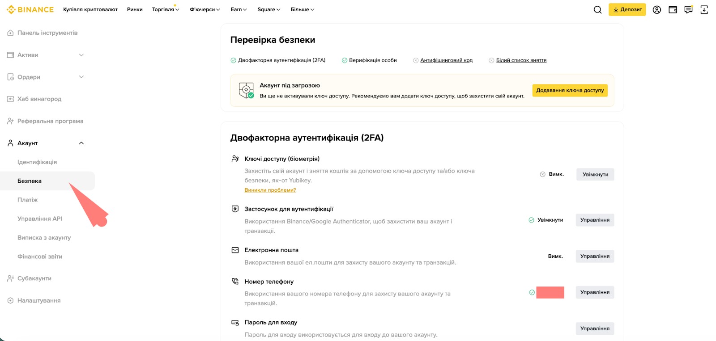Open the Earn dropdown menu
716x341 pixels.
(239, 9)
